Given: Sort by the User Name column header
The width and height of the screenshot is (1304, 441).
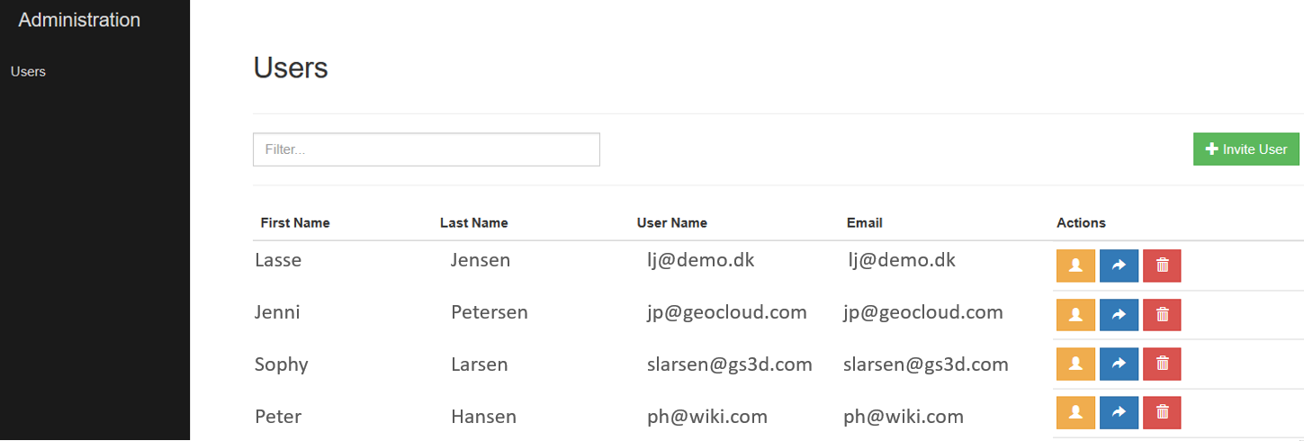Looking at the screenshot, I should [672, 222].
